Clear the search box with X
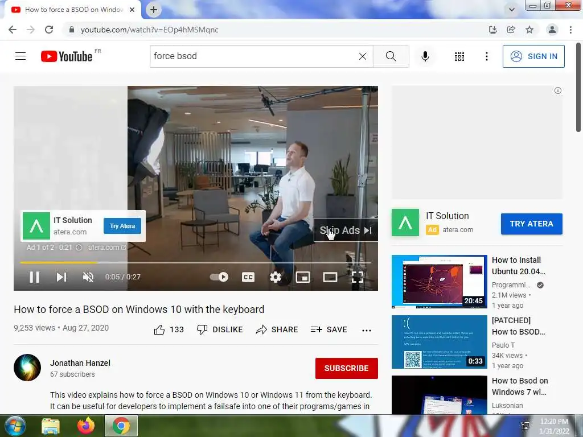Image resolution: width=583 pixels, height=437 pixels. click(363, 56)
